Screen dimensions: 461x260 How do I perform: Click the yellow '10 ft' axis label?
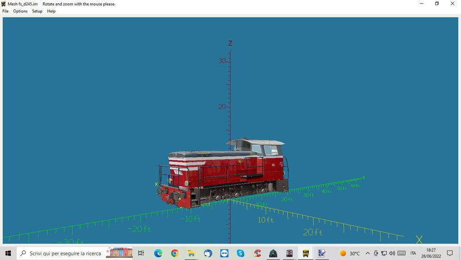click(266, 220)
